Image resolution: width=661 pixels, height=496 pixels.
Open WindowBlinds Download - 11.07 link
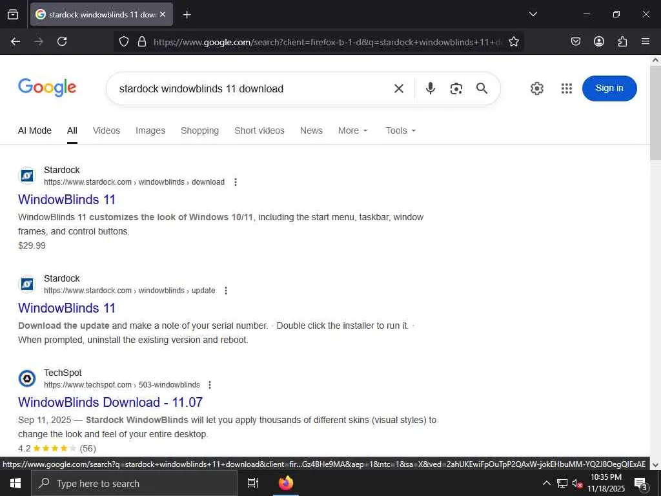pyautogui.click(x=110, y=402)
